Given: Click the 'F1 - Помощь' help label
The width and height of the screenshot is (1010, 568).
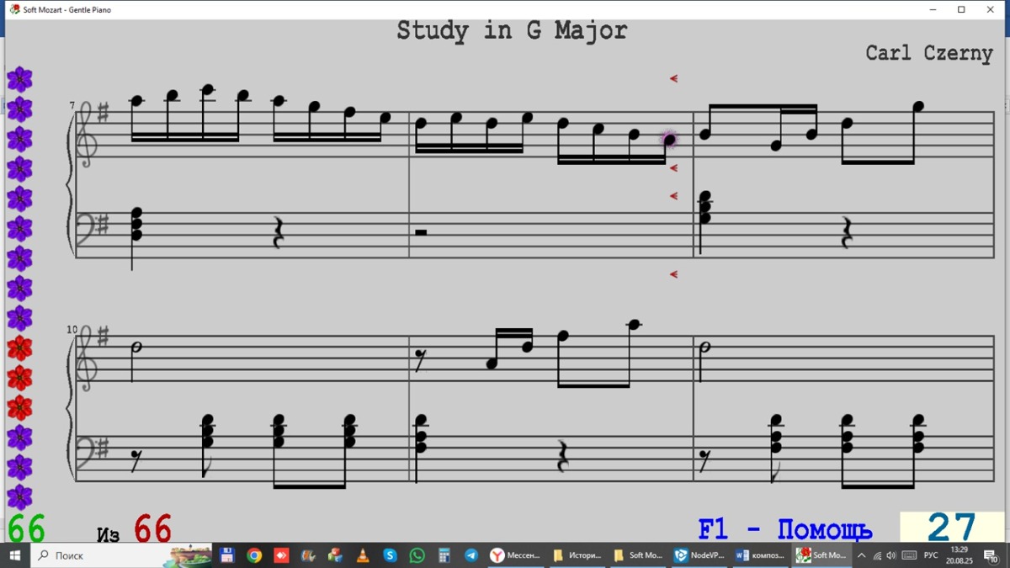Looking at the screenshot, I should [784, 529].
